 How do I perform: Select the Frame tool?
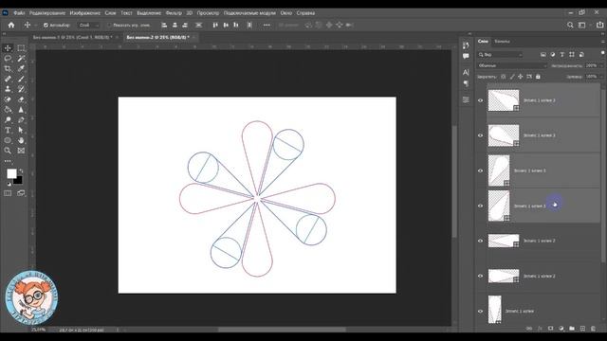[21, 151]
